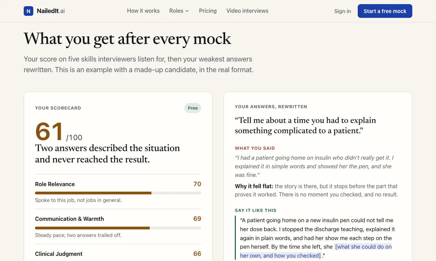Click 'Steady pace; two answers trailed off.'
This screenshot has height=261, width=436.
click(x=78, y=235)
